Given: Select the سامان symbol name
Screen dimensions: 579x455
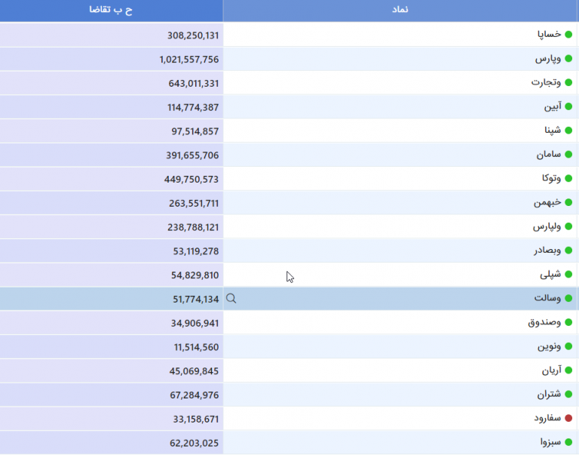Looking at the screenshot, I should [x=549, y=155].
